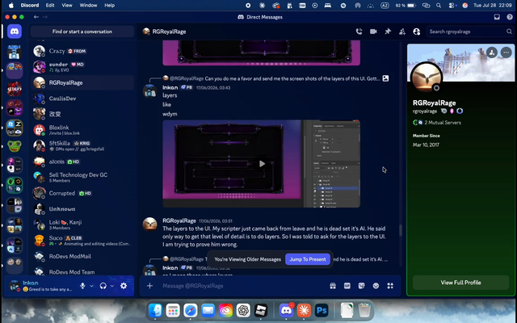Toggle headphones deafen button
Viewport: 517px width, 323px height.
[103, 286]
